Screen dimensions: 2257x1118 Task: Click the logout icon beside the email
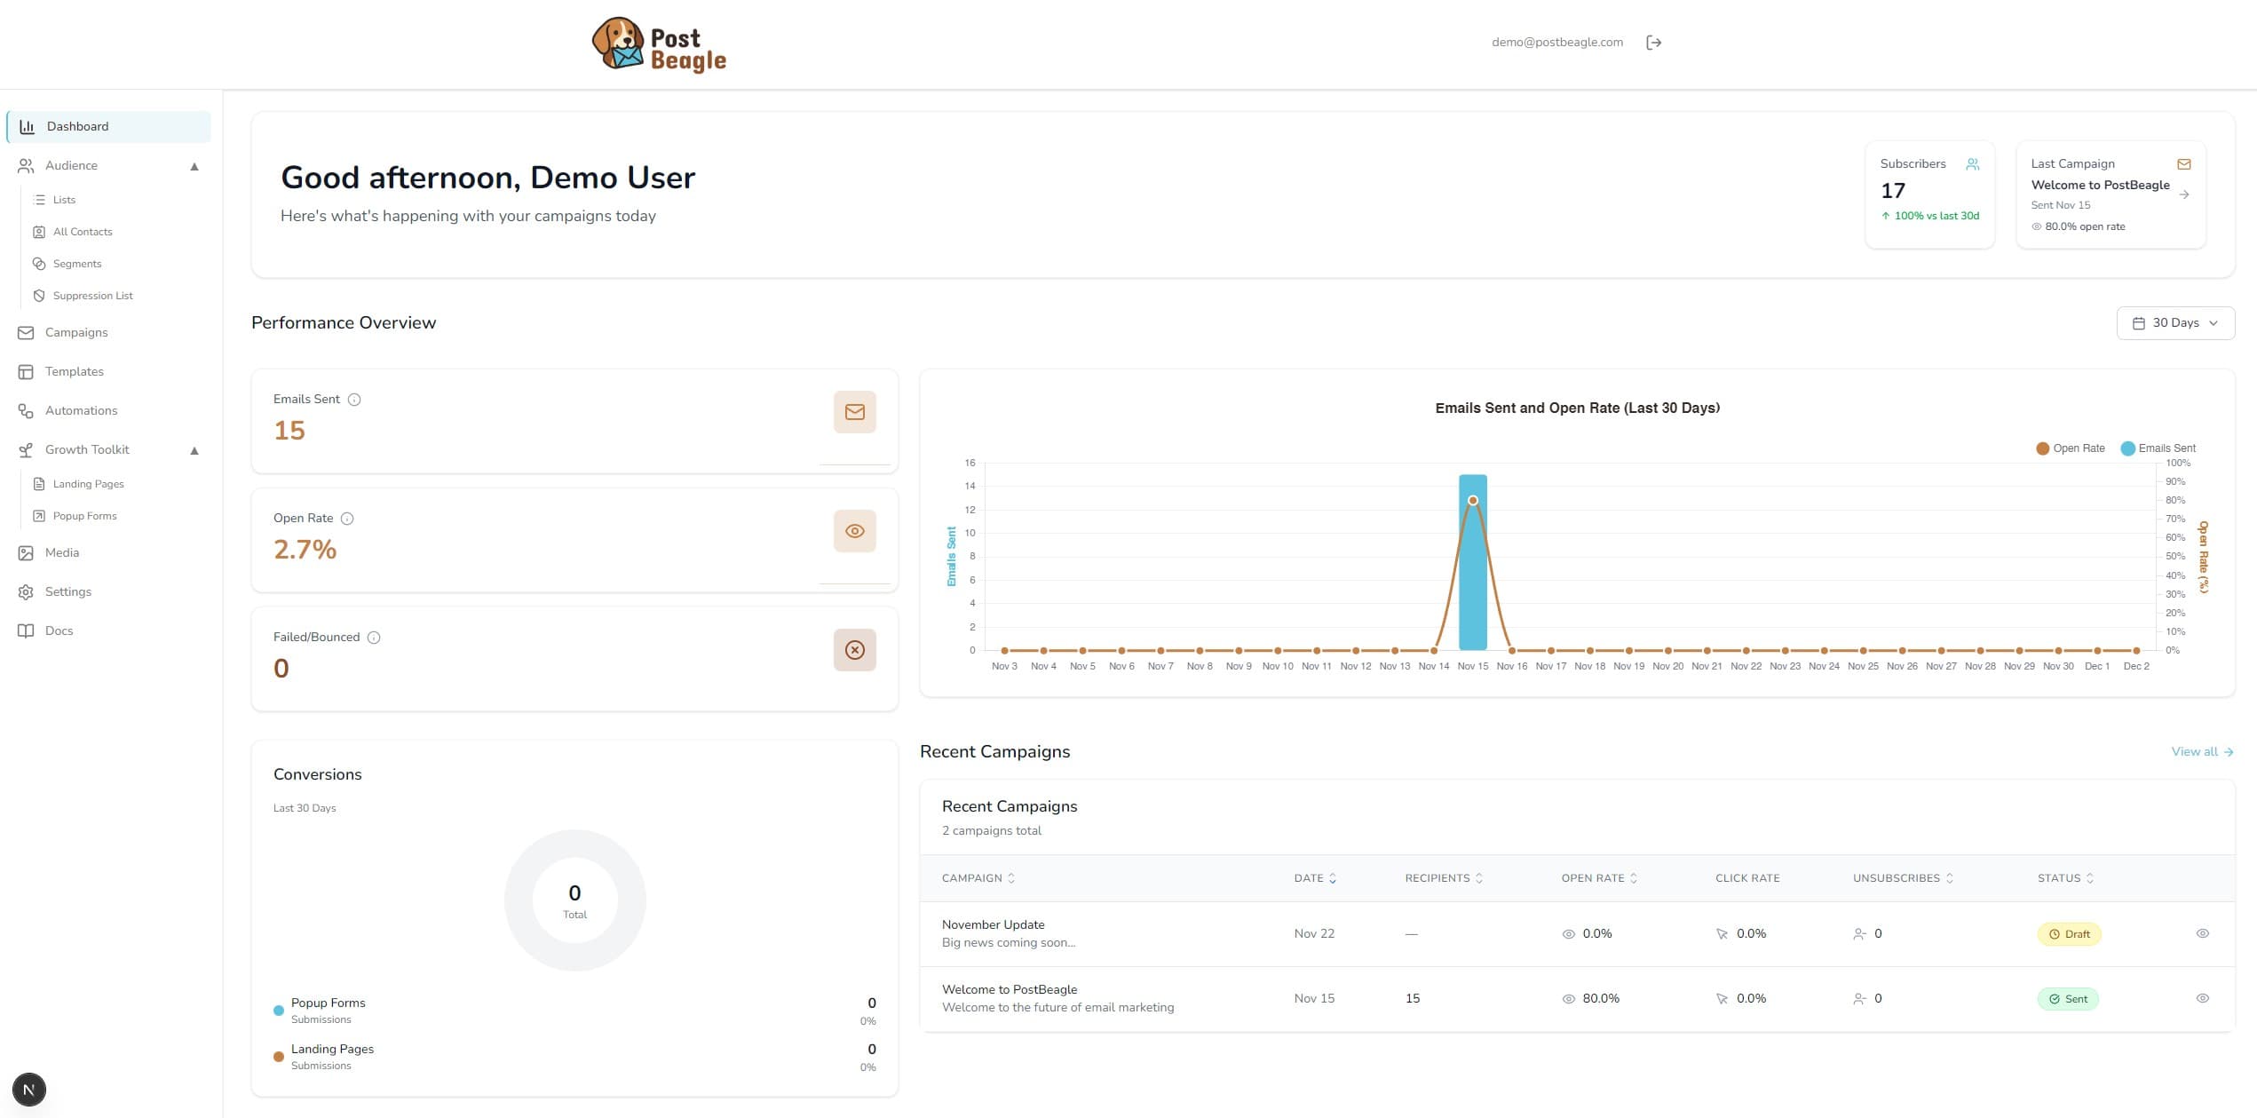click(1653, 43)
